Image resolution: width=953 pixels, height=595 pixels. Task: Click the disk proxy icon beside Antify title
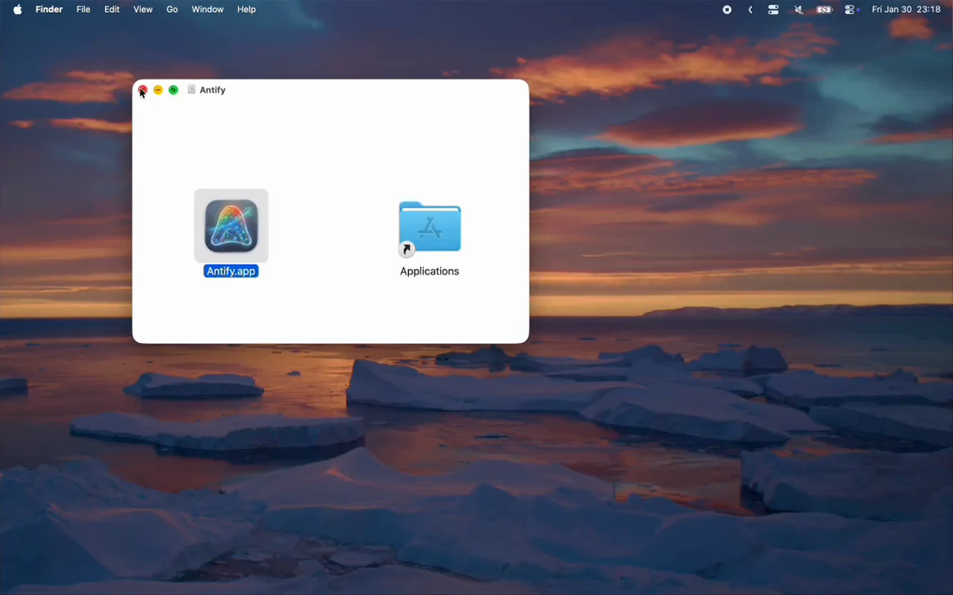[191, 89]
